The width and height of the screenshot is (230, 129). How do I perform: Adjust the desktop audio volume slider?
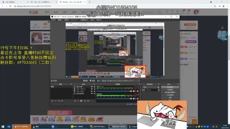pyautogui.click(x=114, y=99)
